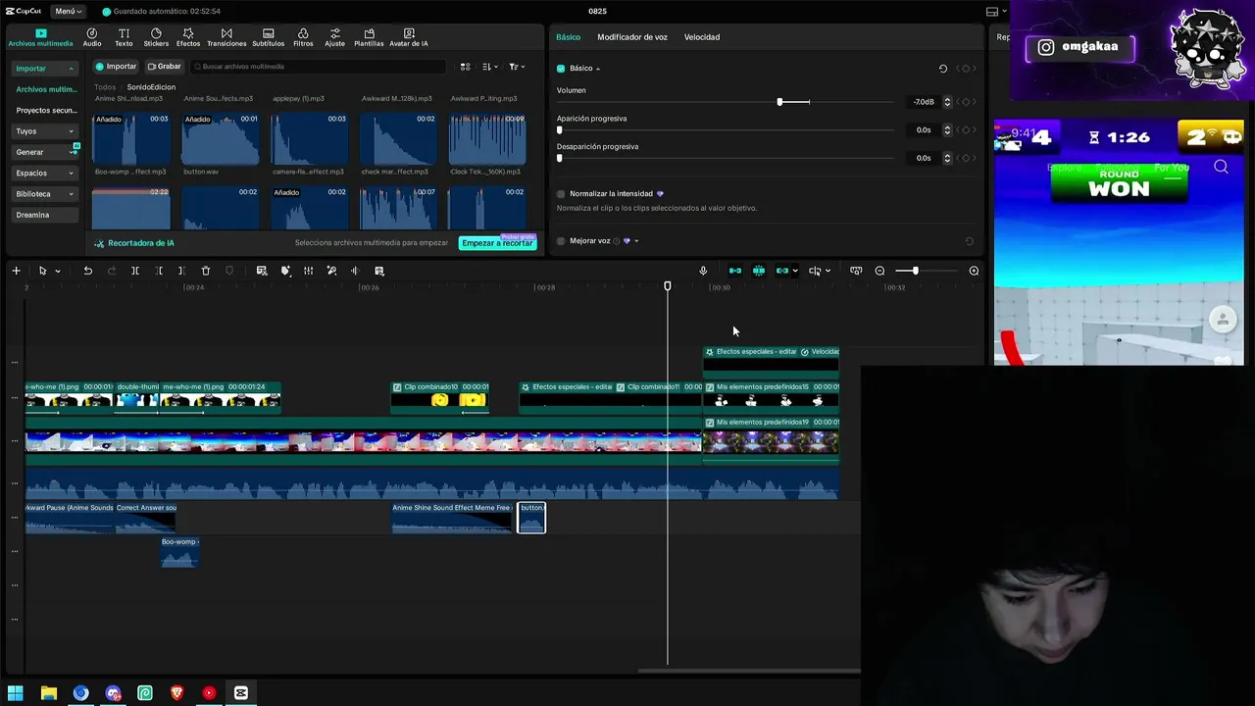Switch to the Básico tab
The image size is (1255, 706).
[x=568, y=37]
